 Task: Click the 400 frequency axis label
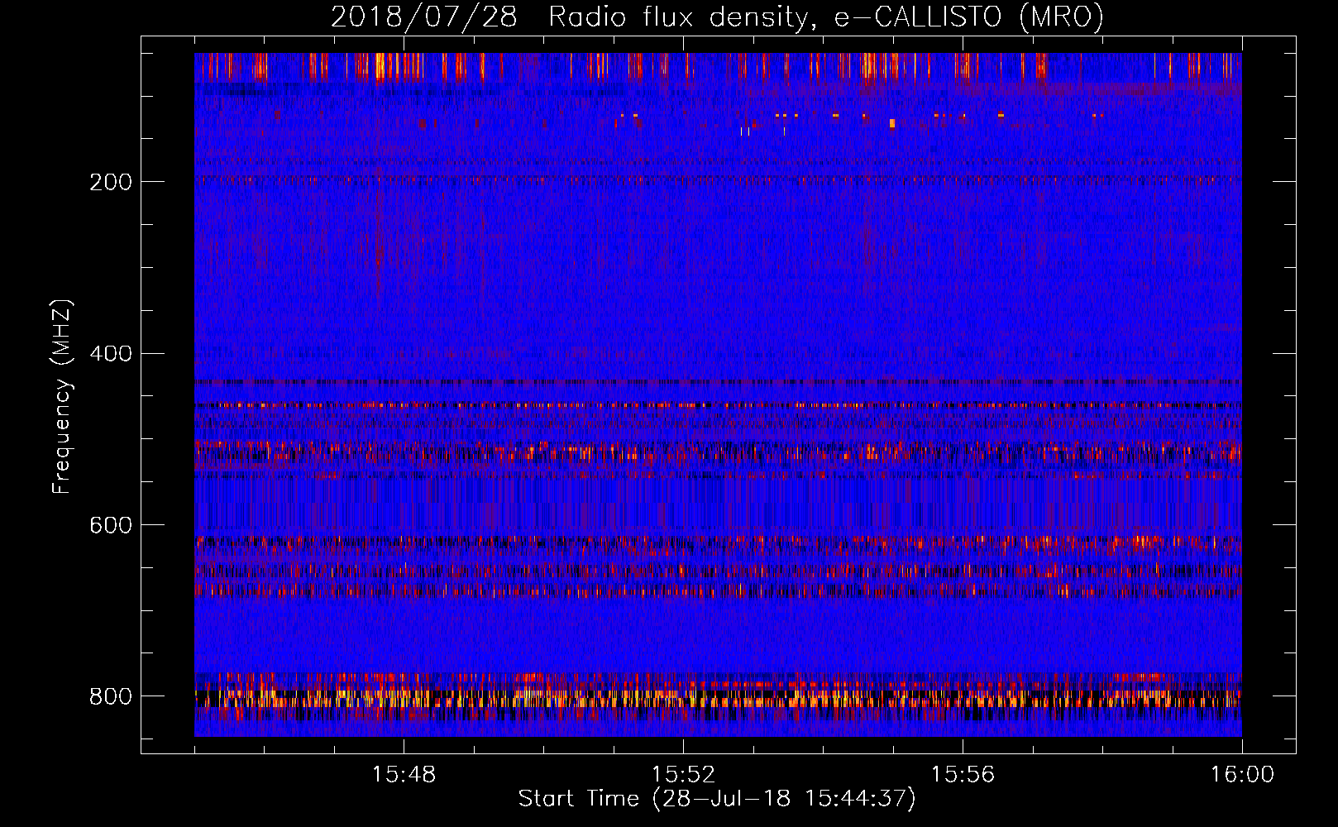(110, 354)
